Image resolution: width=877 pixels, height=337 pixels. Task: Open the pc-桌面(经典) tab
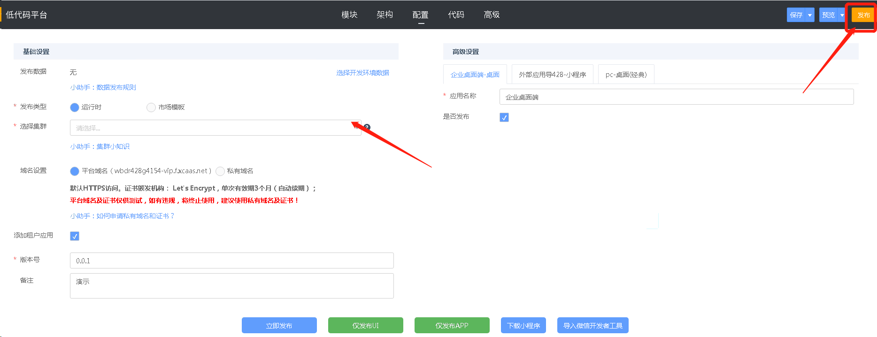click(x=626, y=75)
